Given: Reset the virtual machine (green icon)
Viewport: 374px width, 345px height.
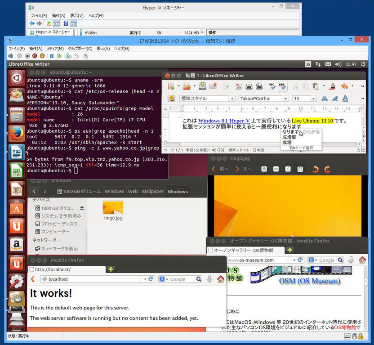Looking at the screenshot, I should coord(59,56).
